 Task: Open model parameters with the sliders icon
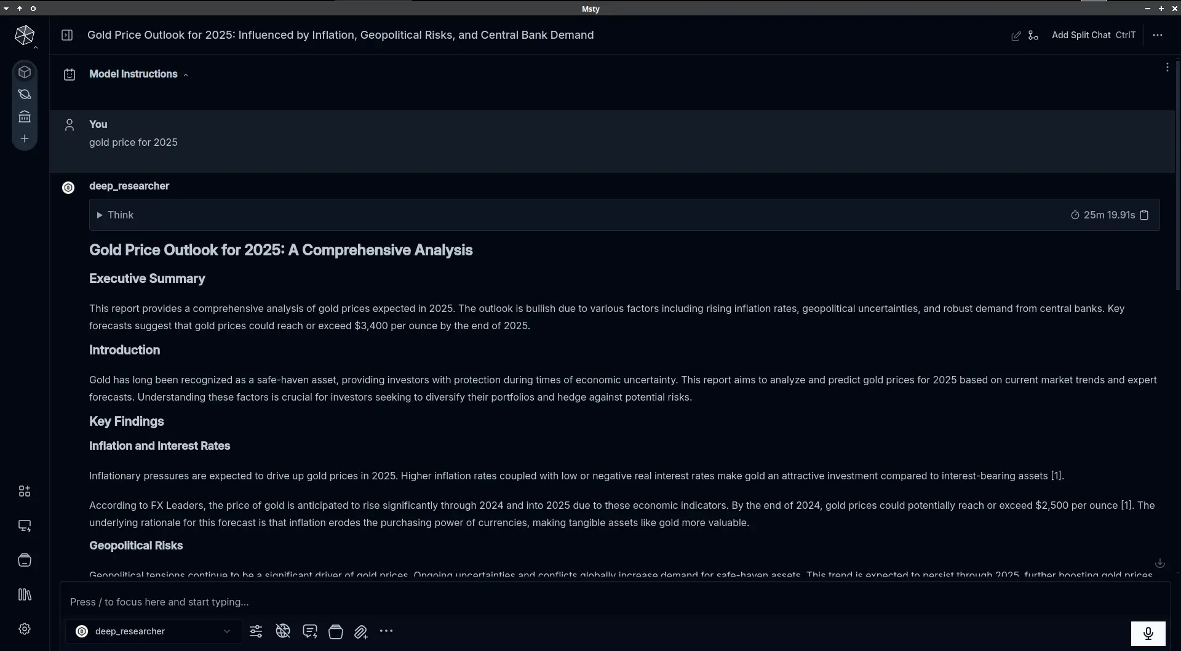click(256, 631)
